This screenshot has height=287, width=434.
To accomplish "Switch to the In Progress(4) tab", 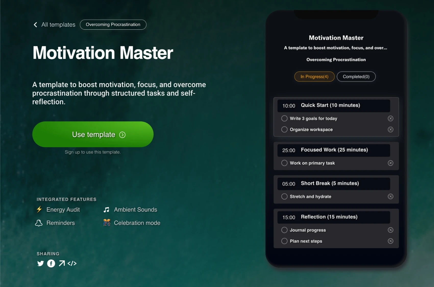I will click(314, 76).
